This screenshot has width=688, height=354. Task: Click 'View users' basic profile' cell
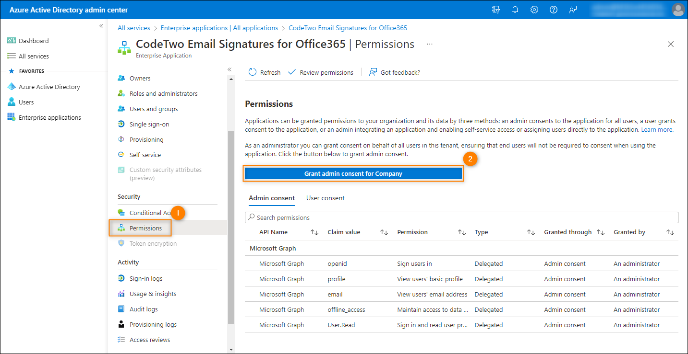coord(430,279)
